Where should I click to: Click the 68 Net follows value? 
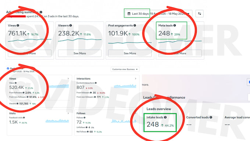click(x=91, y=131)
